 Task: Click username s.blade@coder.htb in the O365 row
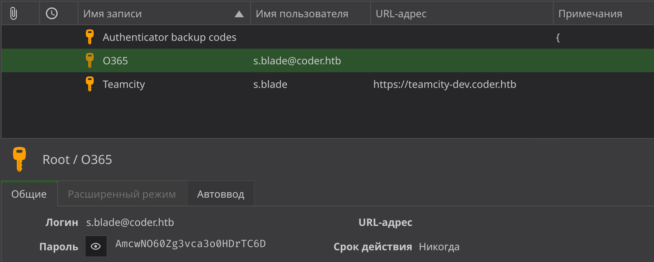coord(297,61)
